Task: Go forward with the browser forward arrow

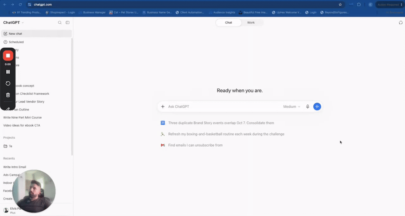Action: point(12,5)
